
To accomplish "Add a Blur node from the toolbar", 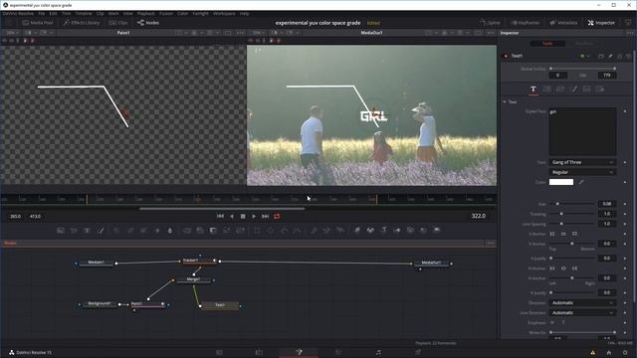I will (170, 230).
